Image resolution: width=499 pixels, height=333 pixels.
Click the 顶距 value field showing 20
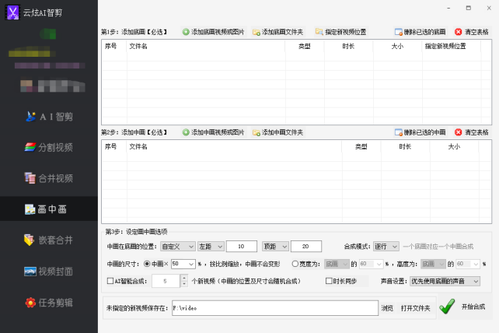pyautogui.click(x=305, y=247)
